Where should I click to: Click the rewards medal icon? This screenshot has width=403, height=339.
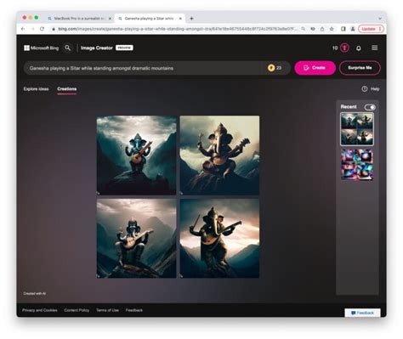click(x=344, y=48)
